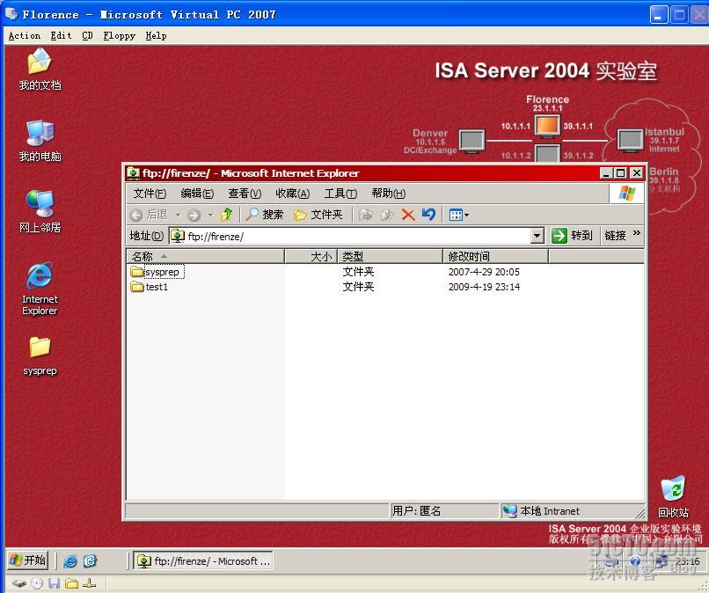Open the 搜索 search button
Image resolution: width=709 pixels, height=593 pixels.
[x=265, y=215]
